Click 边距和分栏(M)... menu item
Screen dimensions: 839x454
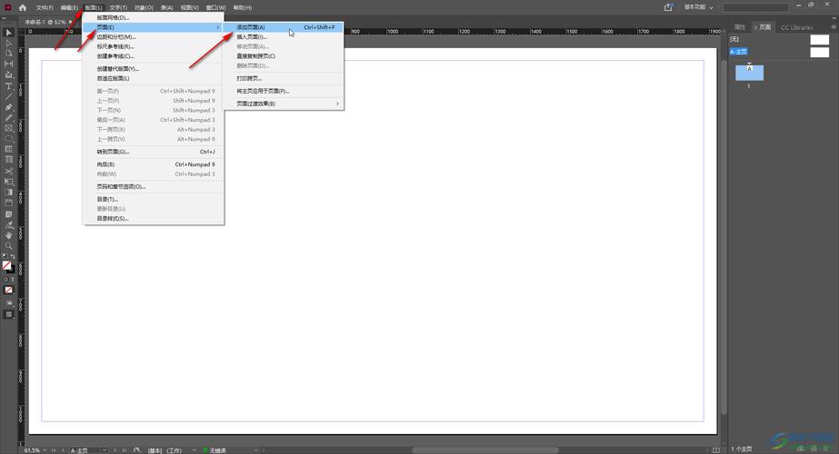(x=153, y=37)
